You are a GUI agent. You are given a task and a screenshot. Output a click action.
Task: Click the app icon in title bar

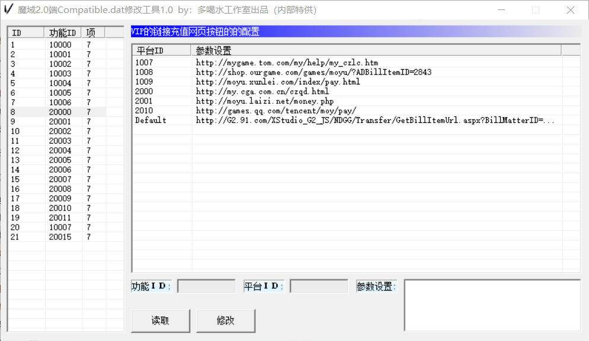[8, 9]
